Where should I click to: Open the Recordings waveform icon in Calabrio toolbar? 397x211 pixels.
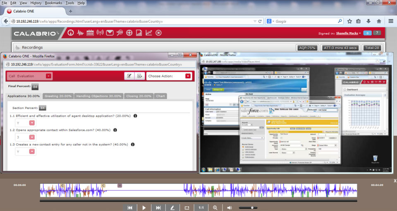[x=80, y=33]
